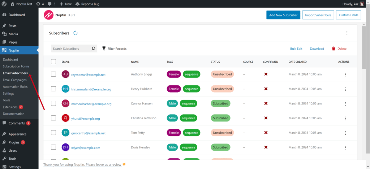This screenshot has height=169, width=370.
Task: Click the user avatar next to Howdy, kaz
Action: click(362, 4)
